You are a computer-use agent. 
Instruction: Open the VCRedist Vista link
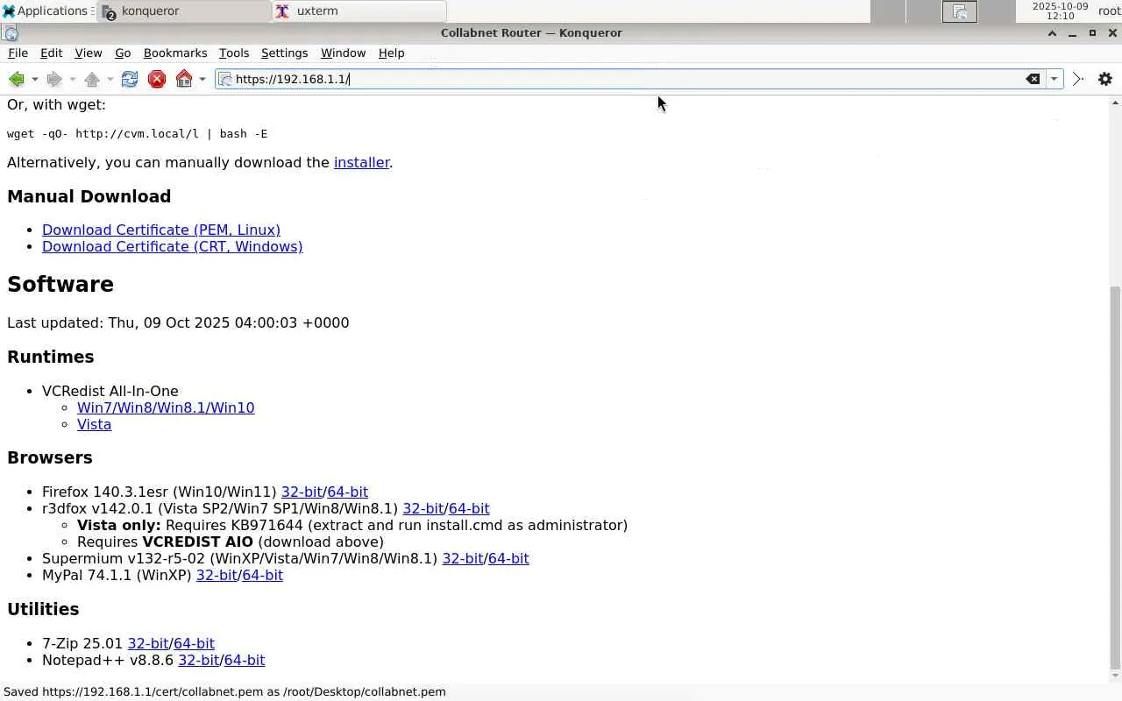pos(94,424)
